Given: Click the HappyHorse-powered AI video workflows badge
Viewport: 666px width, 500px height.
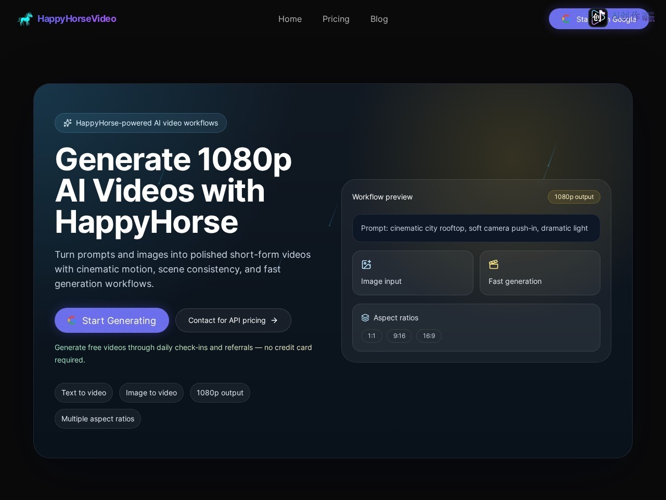Looking at the screenshot, I should 140,123.
